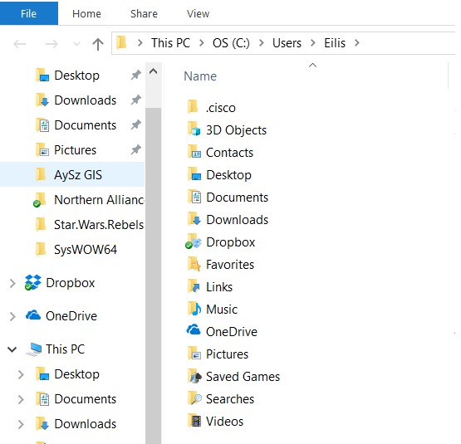This screenshot has width=461, height=444.
Task: Select OneDrive in the navigation pane
Action: pos(71,316)
